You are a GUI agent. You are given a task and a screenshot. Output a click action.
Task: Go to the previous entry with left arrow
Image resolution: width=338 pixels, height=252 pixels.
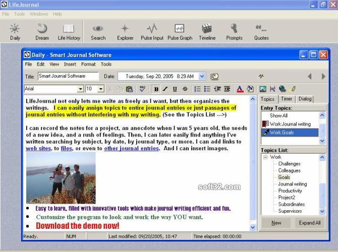(x=310, y=77)
